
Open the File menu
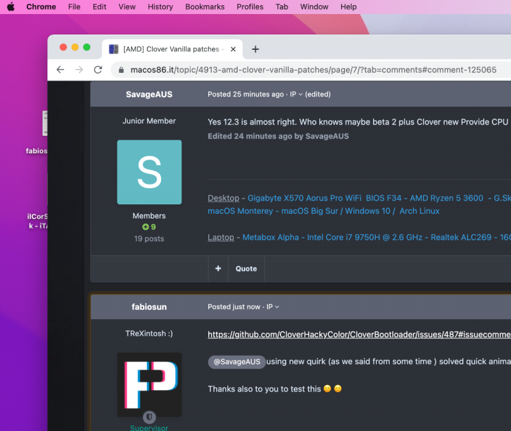click(74, 7)
